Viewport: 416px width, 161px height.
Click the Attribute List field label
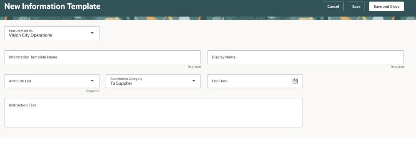click(x=20, y=81)
